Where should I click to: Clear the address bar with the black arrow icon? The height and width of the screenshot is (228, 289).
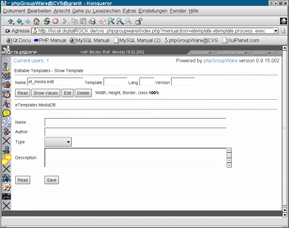[8, 31]
